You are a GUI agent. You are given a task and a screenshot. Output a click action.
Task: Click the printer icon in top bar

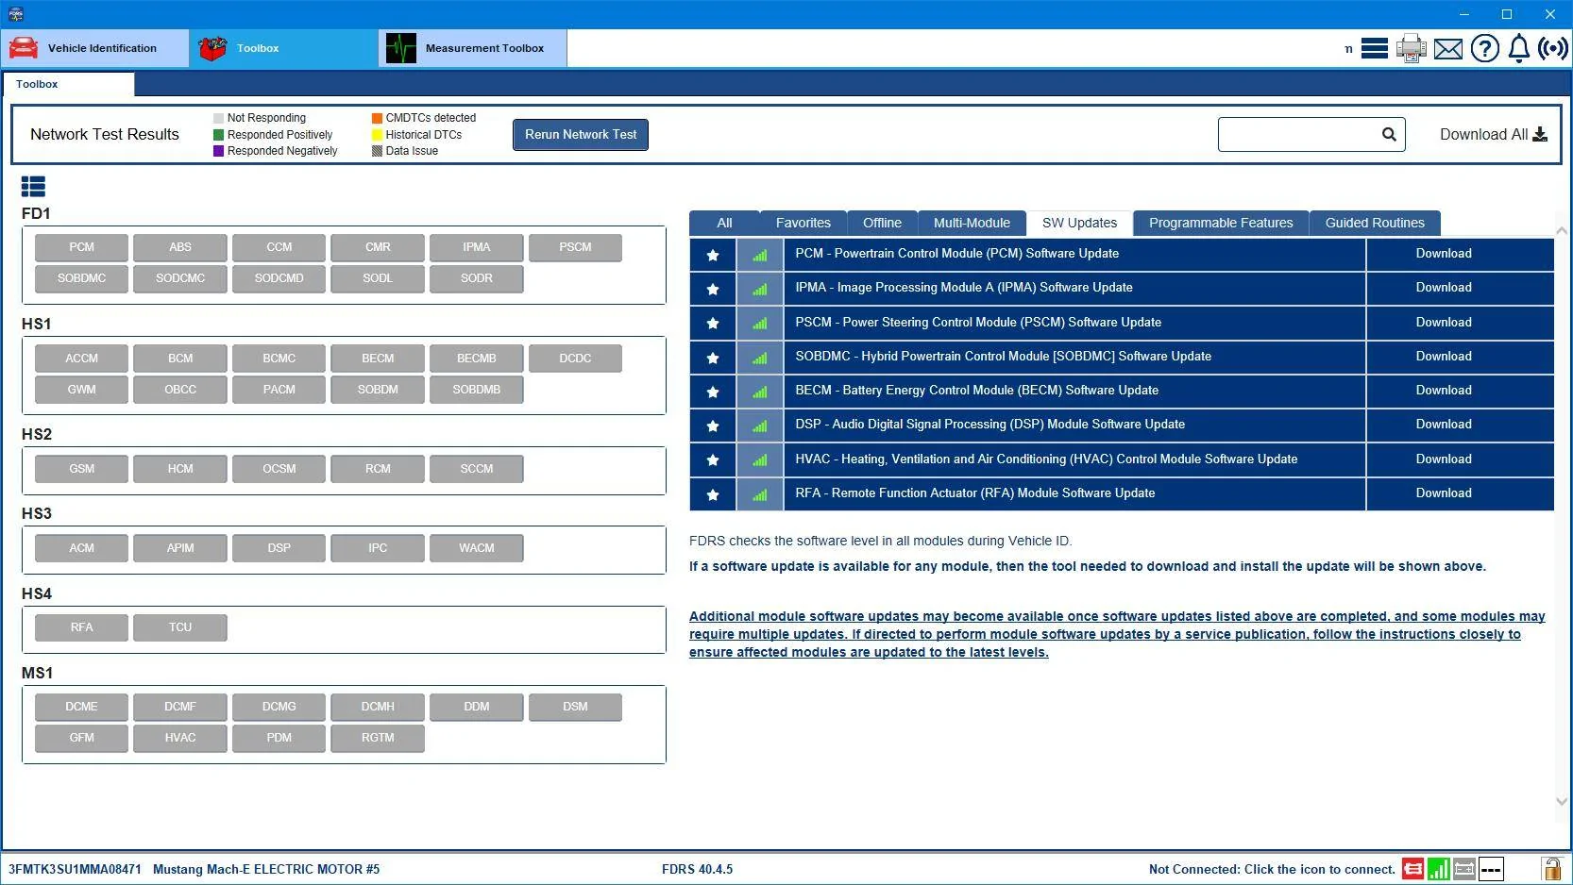1411,48
